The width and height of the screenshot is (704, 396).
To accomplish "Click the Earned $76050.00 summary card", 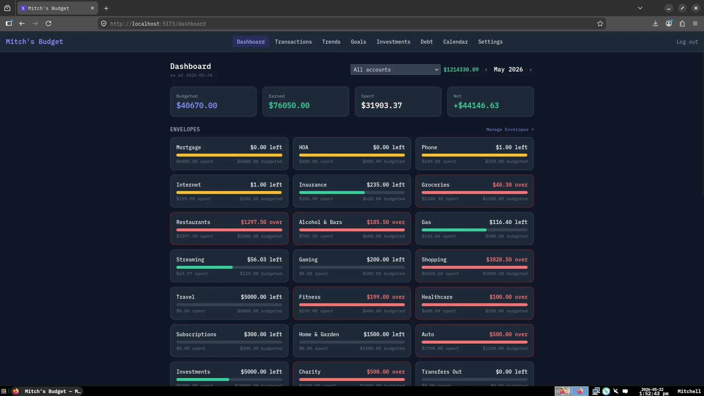I will [306, 102].
